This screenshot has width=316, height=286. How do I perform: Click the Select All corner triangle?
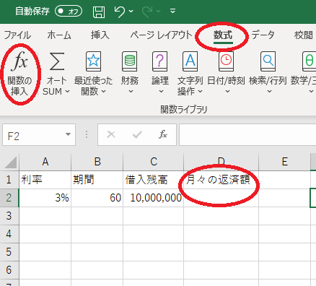pyautogui.click(x=11, y=162)
